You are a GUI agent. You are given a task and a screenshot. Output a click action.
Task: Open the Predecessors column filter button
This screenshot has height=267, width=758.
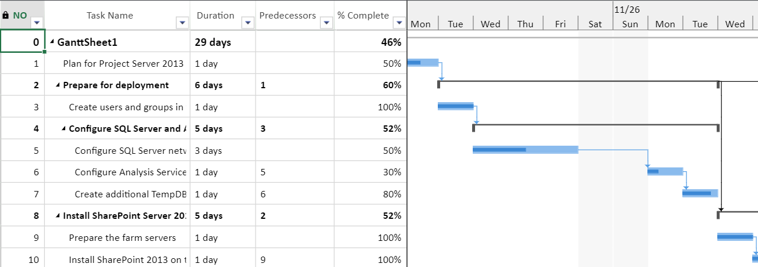(327, 23)
